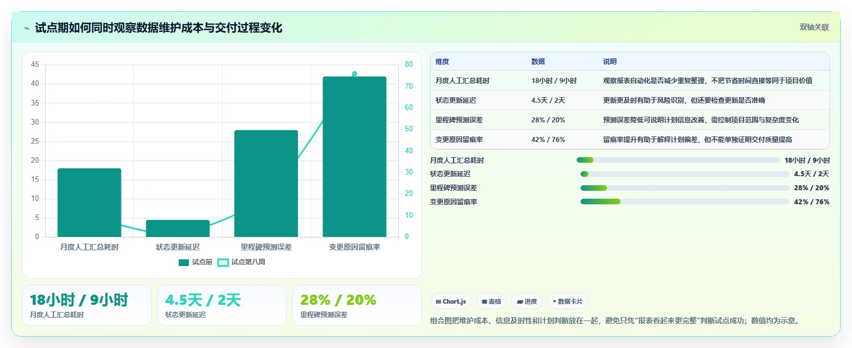Click description starting 预测误差降低可说明
852x348 pixels.
pos(701,120)
